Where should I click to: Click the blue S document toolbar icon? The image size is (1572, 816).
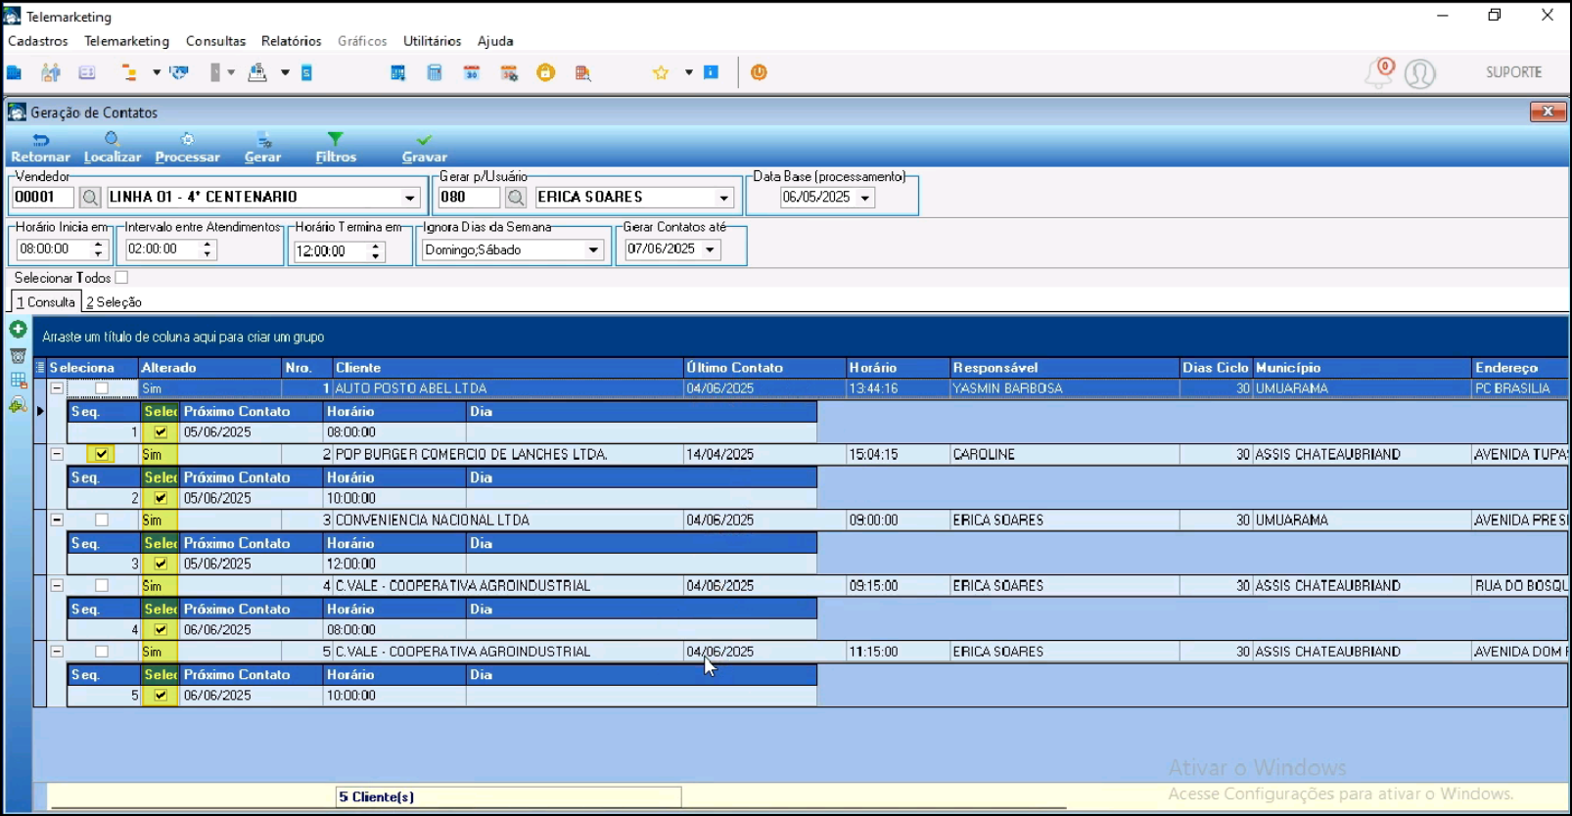(x=306, y=72)
